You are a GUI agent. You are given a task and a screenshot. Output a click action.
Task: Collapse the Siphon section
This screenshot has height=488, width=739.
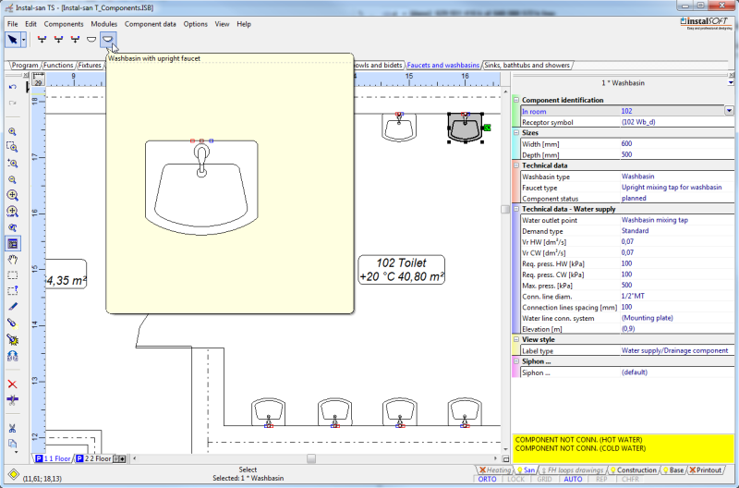516,361
